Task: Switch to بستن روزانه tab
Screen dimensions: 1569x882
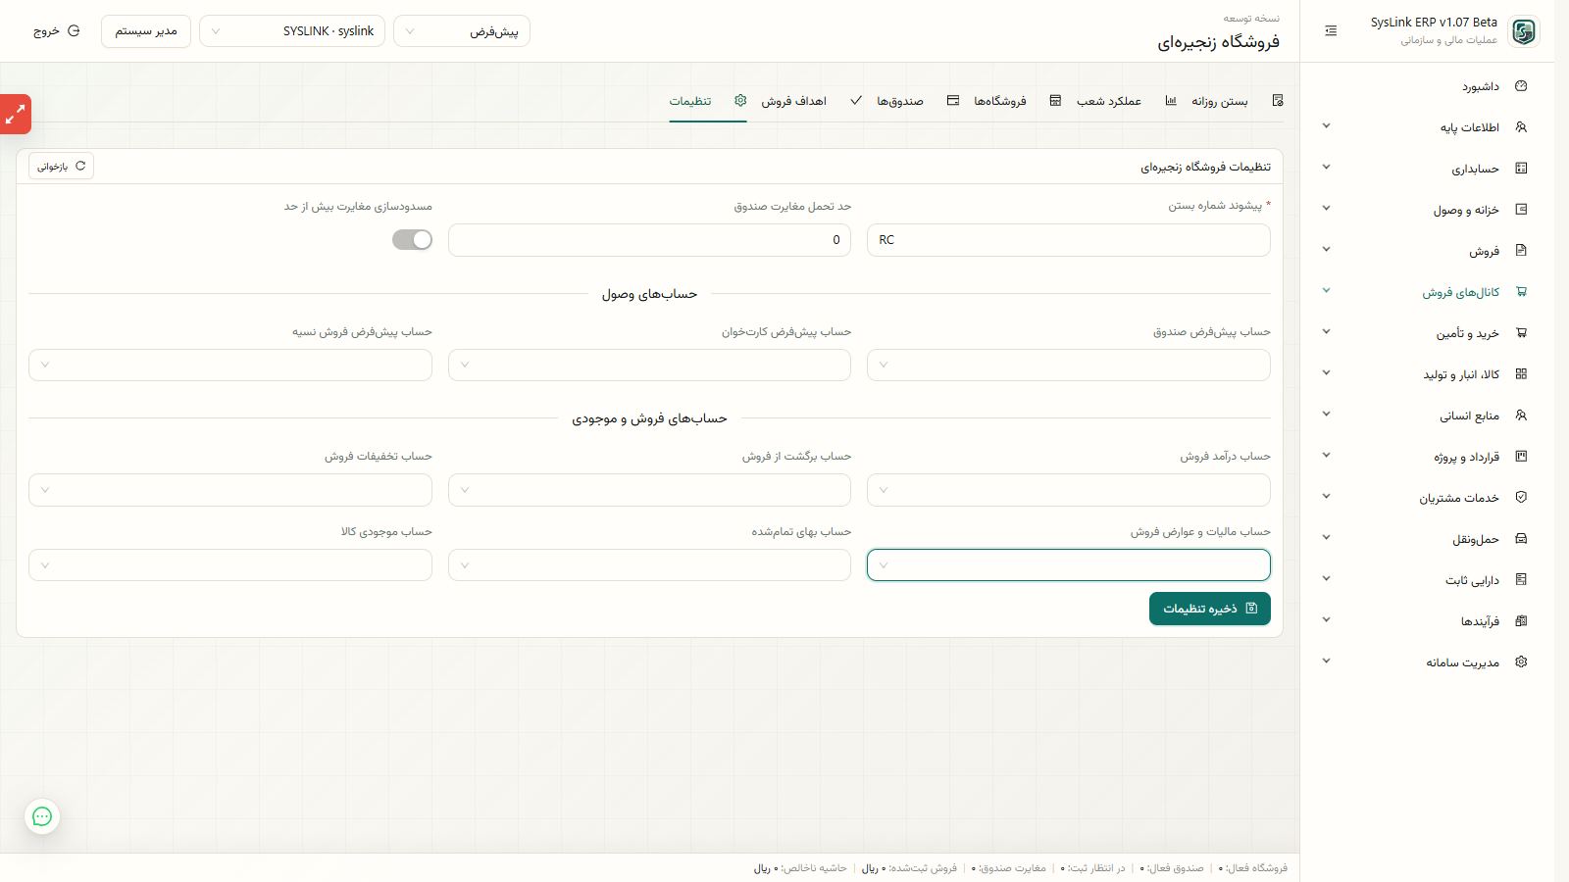Action: coord(1238,101)
